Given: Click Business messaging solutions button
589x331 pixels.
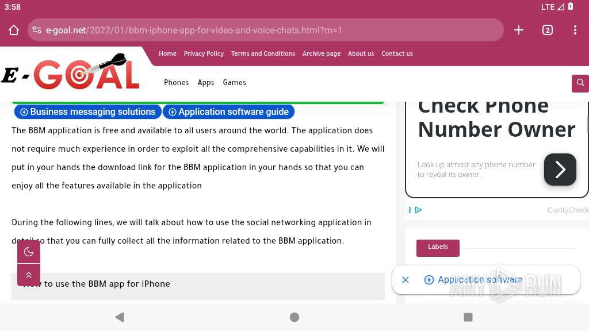Looking at the screenshot, I should point(88,112).
